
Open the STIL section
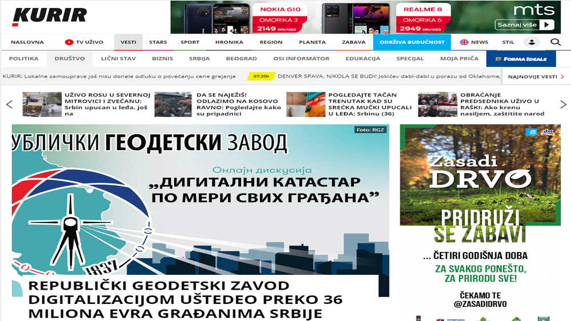(508, 42)
